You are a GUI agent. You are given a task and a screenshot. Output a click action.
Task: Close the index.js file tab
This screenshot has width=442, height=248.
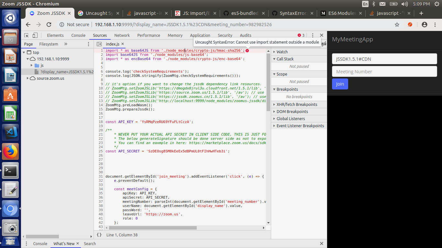123,44
